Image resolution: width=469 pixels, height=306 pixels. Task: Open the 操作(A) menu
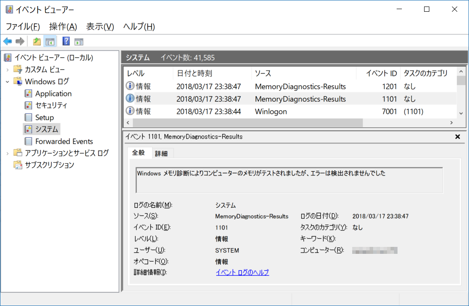(x=63, y=27)
